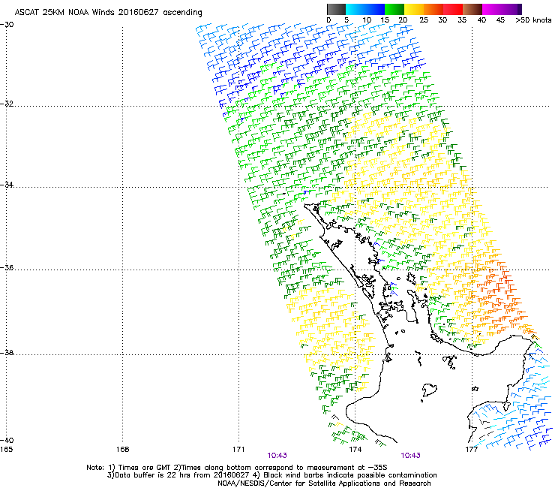Click the yellow 20-25 knots legend swatch
Screen dimensions: 555x488
414,9
